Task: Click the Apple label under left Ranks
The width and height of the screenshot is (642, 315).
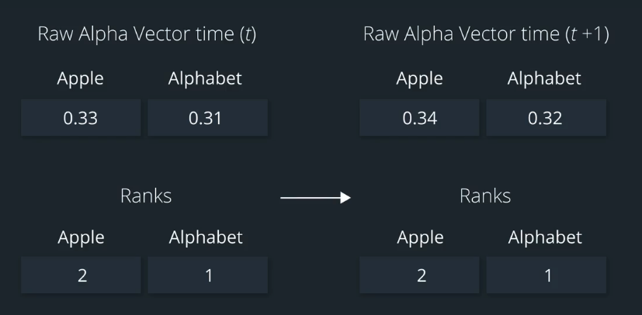Action: pyautogui.click(x=81, y=237)
